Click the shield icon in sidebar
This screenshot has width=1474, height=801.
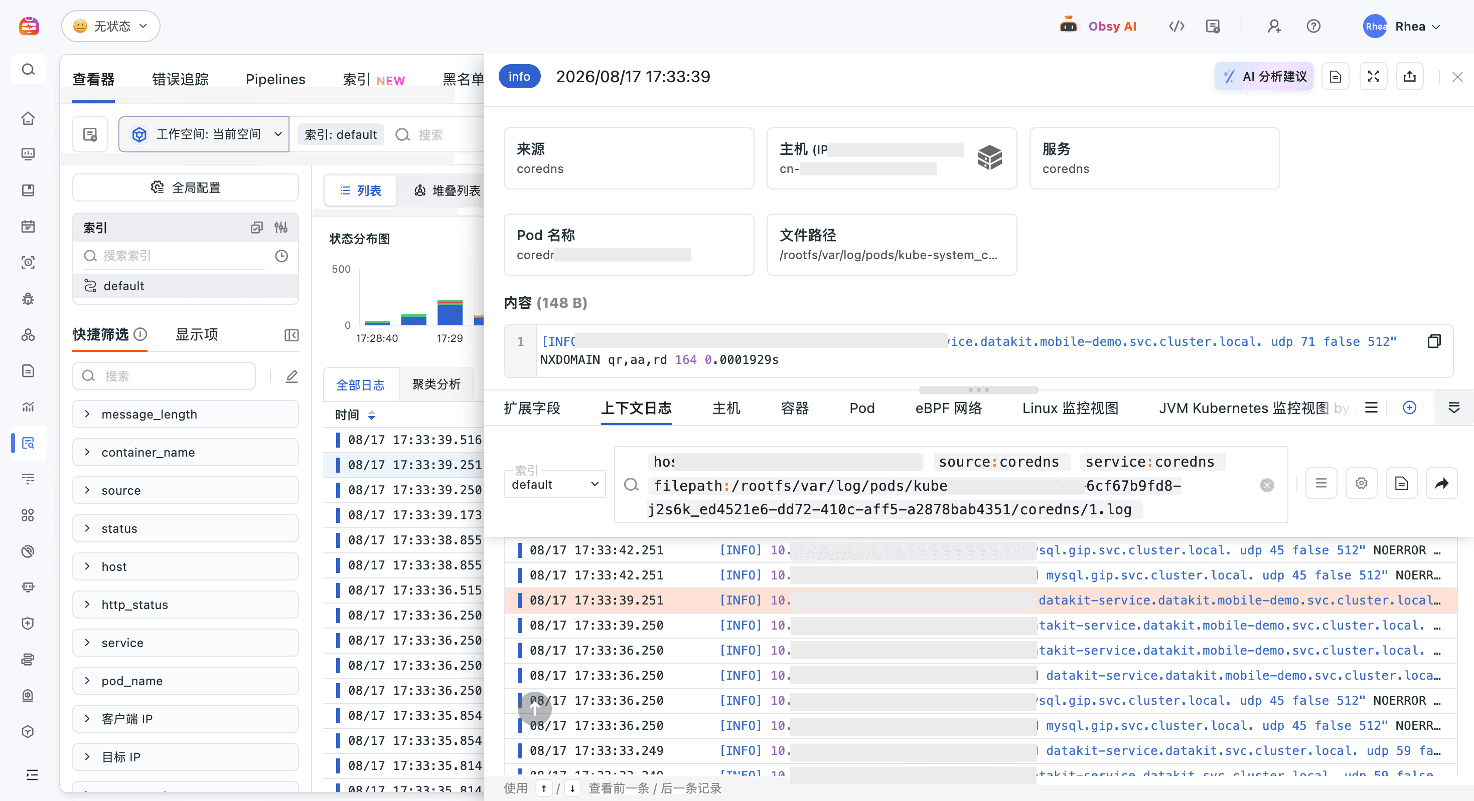coord(28,623)
